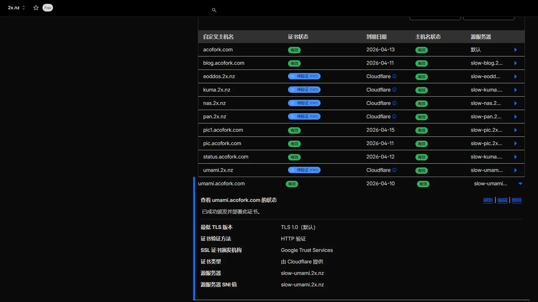Image resolution: width=538 pixels, height=302 pixels.
Task: Click info icon beside Cloudflare in umami.2x.nz row
Action: coord(394,170)
